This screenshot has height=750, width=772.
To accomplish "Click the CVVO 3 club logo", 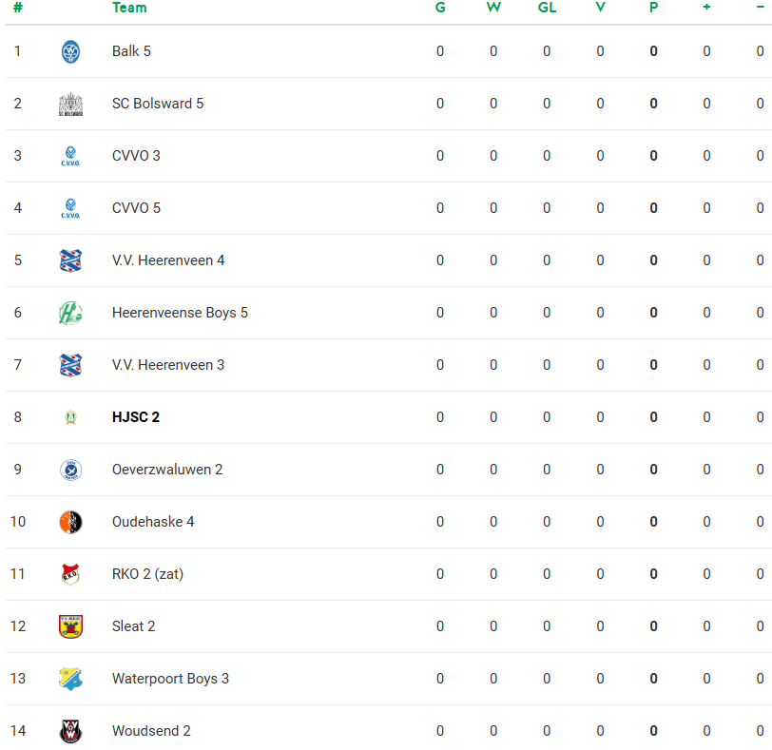I will 70,156.
